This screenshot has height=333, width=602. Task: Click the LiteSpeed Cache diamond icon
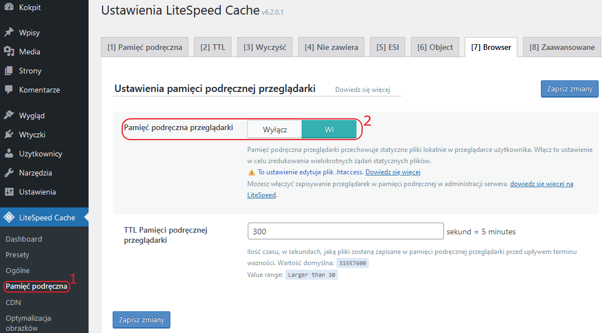click(9, 218)
